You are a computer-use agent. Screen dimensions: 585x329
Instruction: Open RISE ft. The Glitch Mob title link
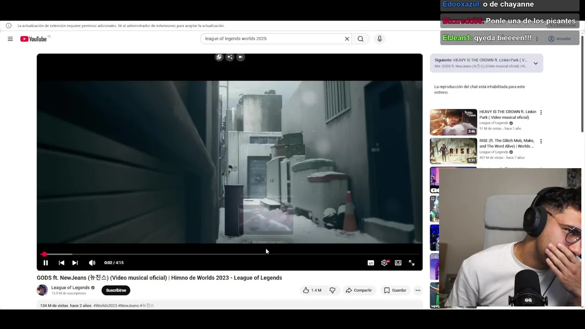pyautogui.click(x=507, y=143)
